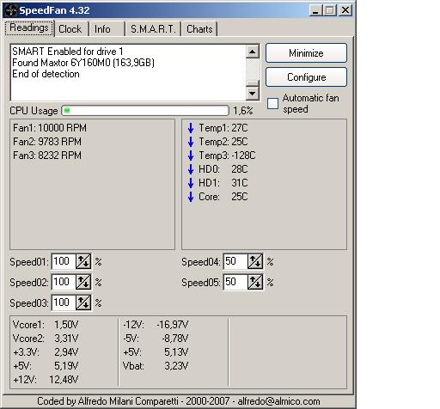Click the down arrow icon beside Temp1
Image resolution: width=440 pixels, height=409 pixels.
191,128
